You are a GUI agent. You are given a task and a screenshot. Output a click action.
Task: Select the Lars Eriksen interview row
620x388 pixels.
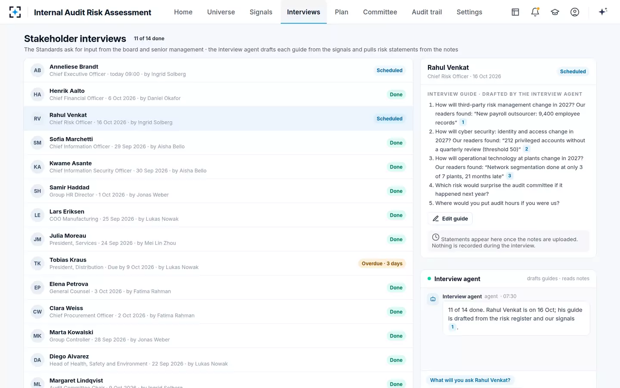218,215
